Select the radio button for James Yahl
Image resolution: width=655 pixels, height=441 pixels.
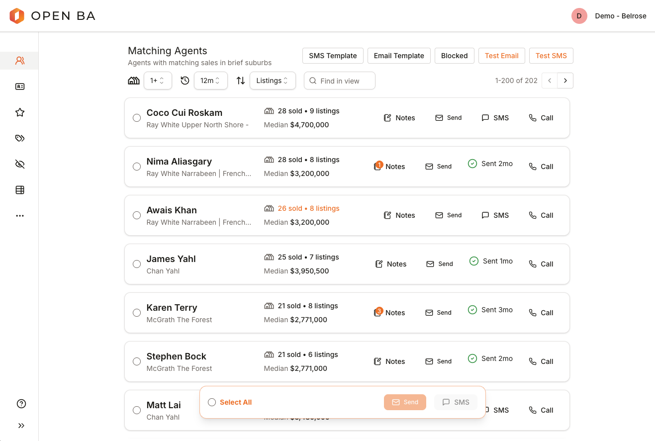(137, 264)
